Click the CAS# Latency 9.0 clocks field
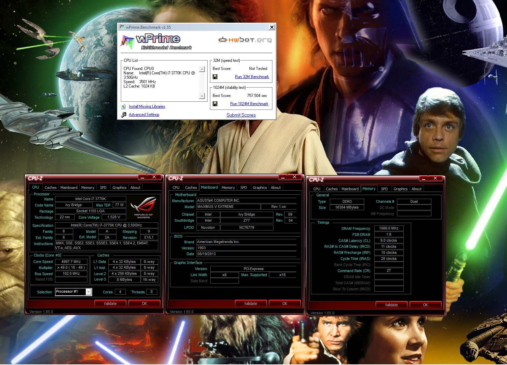507x365 pixels. click(389, 241)
